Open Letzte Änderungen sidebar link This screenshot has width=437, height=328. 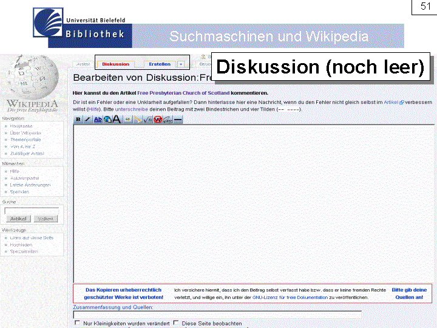[30, 185]
